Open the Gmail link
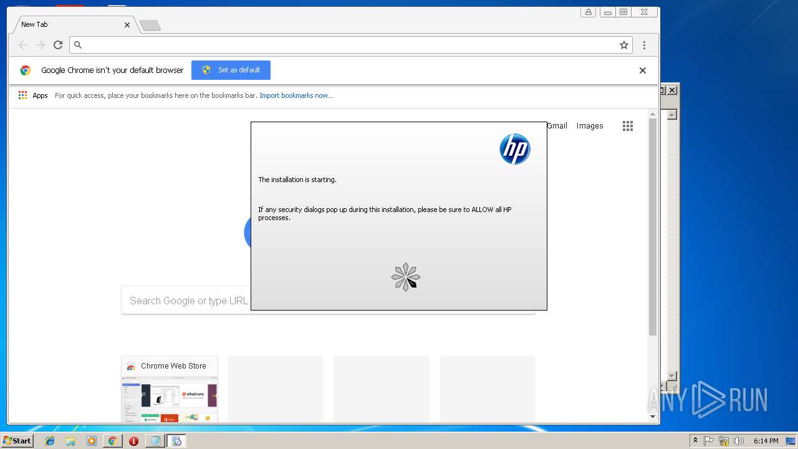 557,126
